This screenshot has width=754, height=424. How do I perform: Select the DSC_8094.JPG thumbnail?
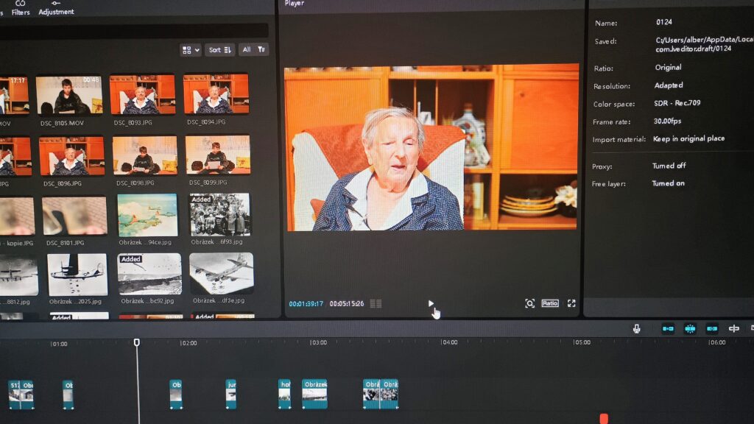tap(216, 93)
